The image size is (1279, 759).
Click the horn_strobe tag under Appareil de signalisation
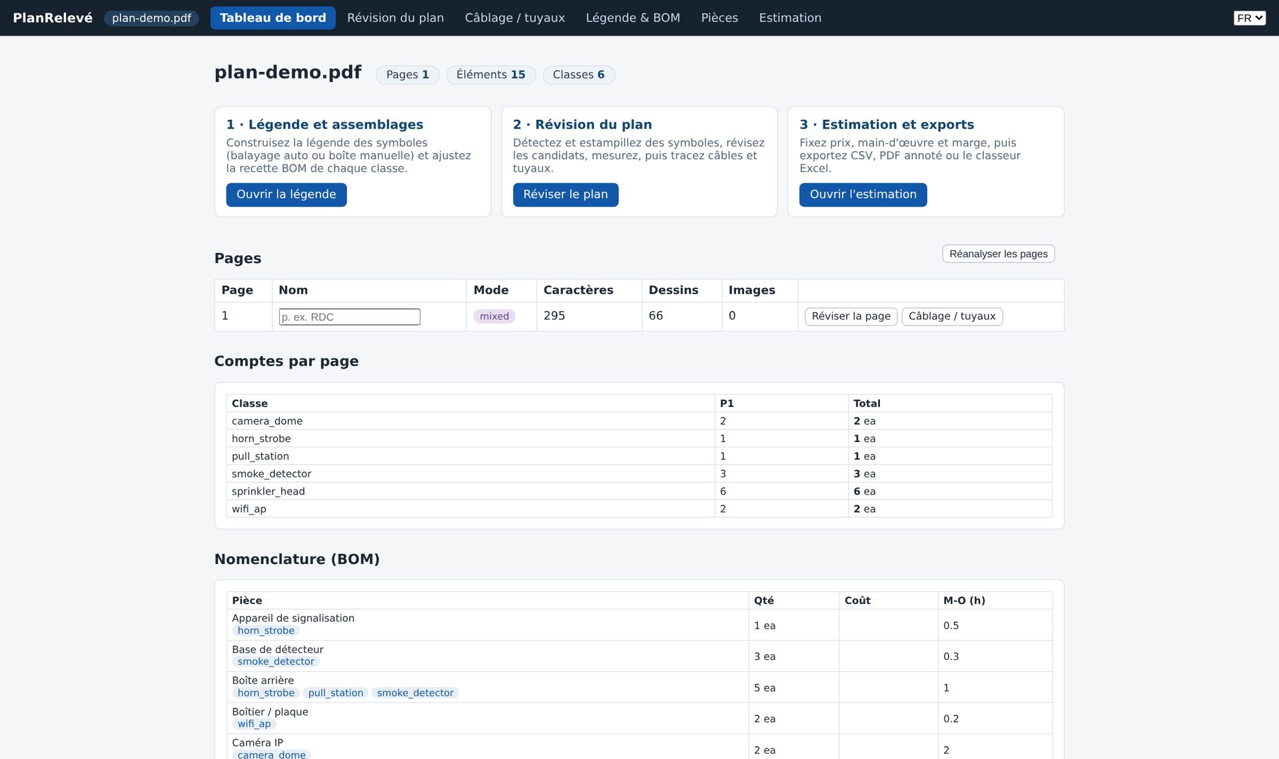pos(266,631)
